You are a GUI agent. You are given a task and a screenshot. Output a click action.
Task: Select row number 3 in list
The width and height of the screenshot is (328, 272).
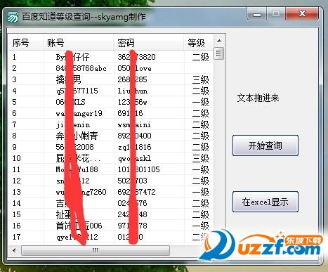[110, 79]
